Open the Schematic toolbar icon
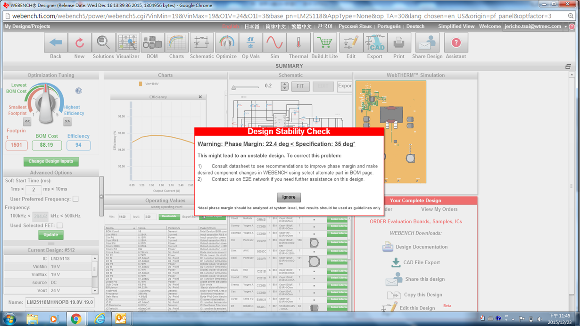Viewport: 580px width, 326px height. pos(202,43)
